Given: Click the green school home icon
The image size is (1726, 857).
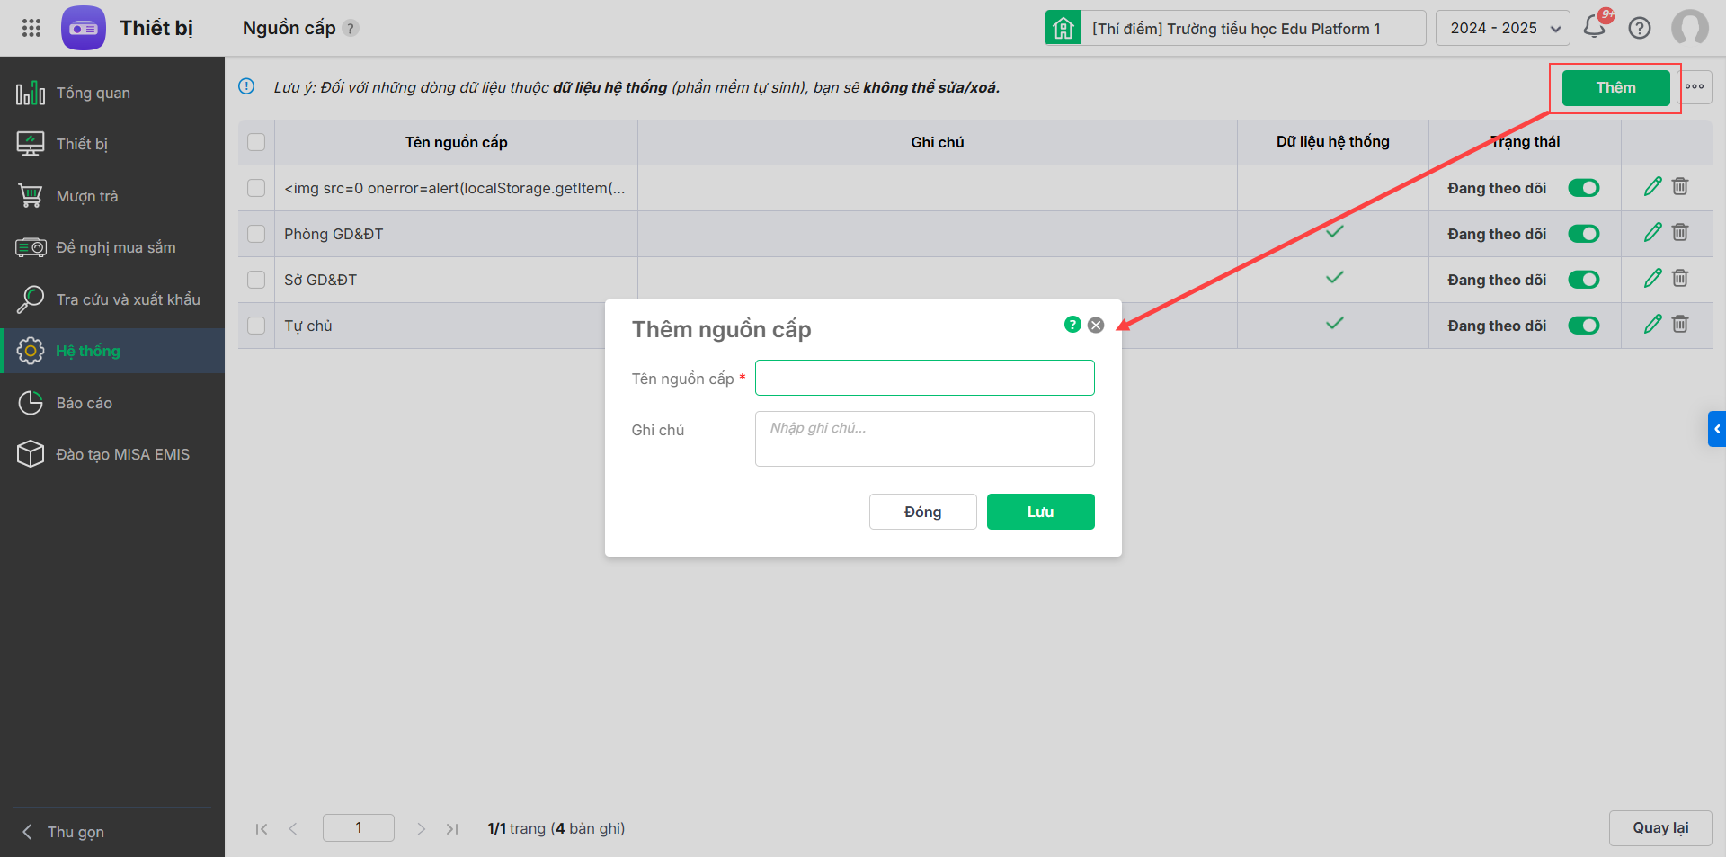Looking at the screenshot, I should coord(1063,28).
